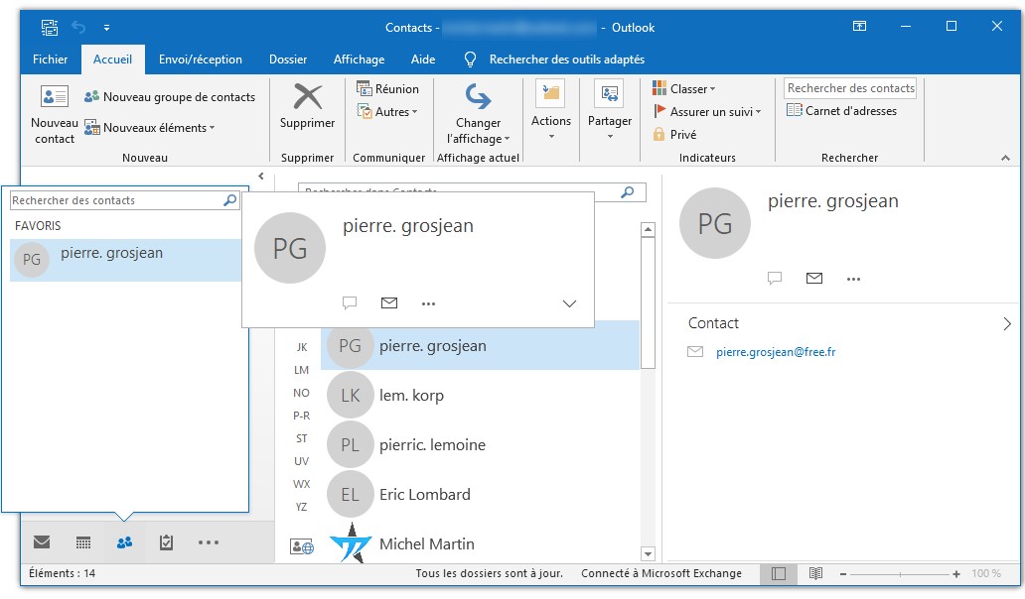Open the Fichier menu tab

[x=51, y=60]
